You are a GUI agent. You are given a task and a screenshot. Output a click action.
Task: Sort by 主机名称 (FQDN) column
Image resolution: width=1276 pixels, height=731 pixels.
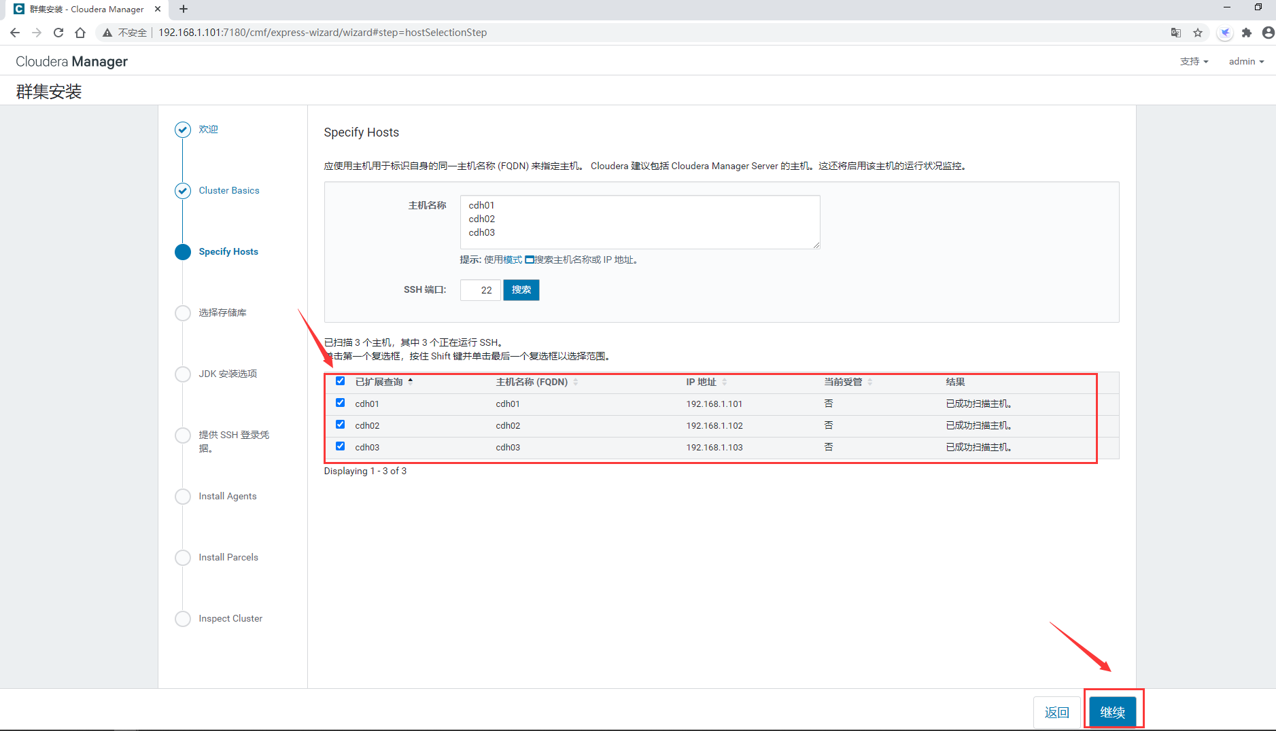(537, 382)
